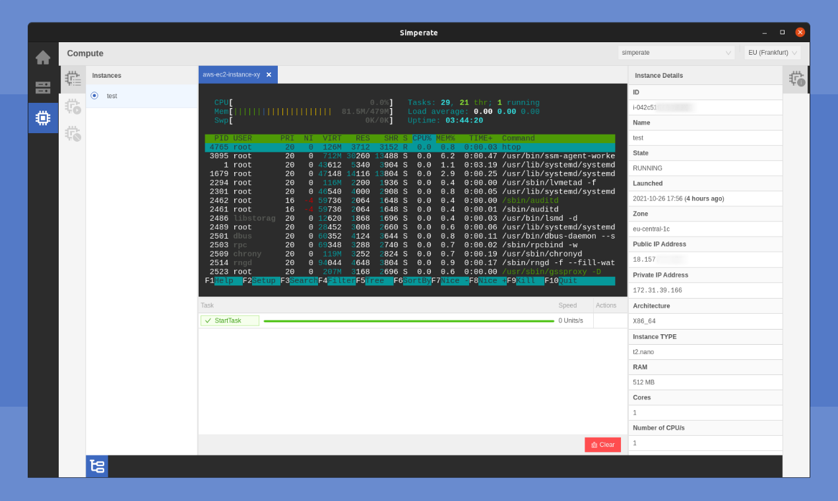Select the htop process row 4765
Viewport: 838px width, 501px height.
coord(410,148)
